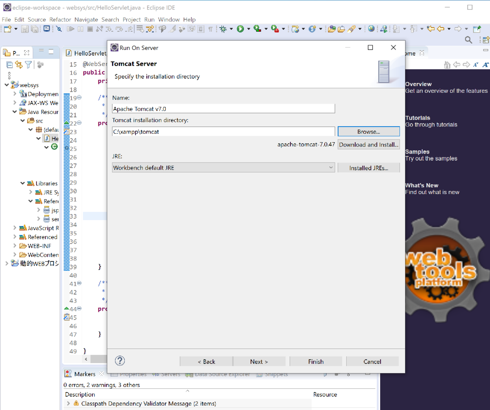490x410 pixels.
Task: Open the Window menu
Action: [x=169, y=19]
